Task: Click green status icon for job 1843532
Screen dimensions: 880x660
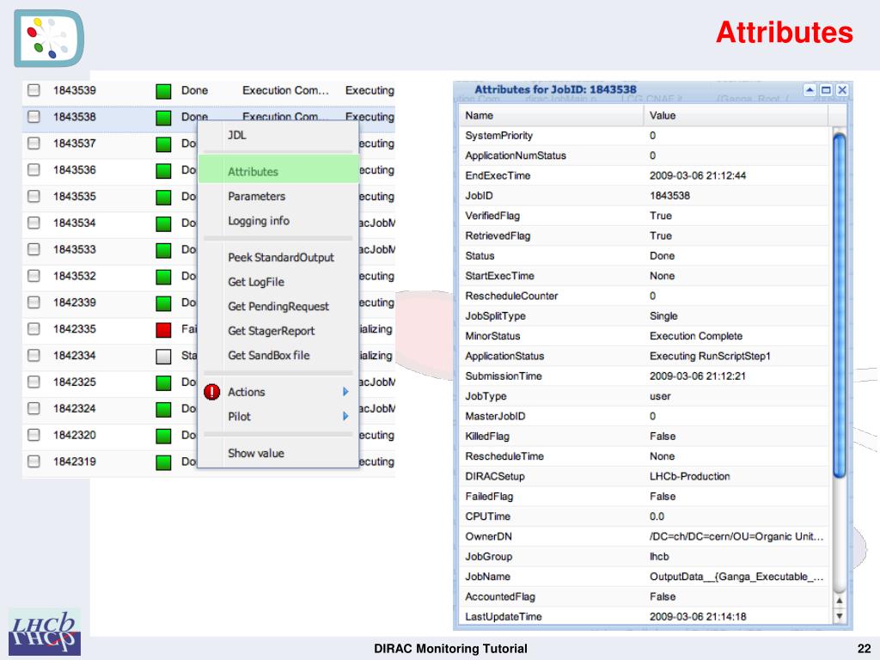Action: pyautogui.click(x=163, y=277)
